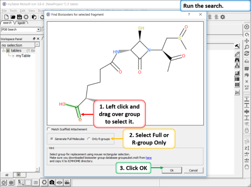Select Only R-groups radio option
This screenshot has width=251, height=187.
(x=89, y=139)
